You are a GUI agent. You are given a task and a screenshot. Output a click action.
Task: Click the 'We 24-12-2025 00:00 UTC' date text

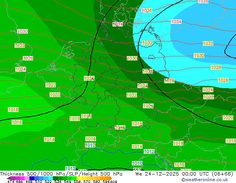173,174
